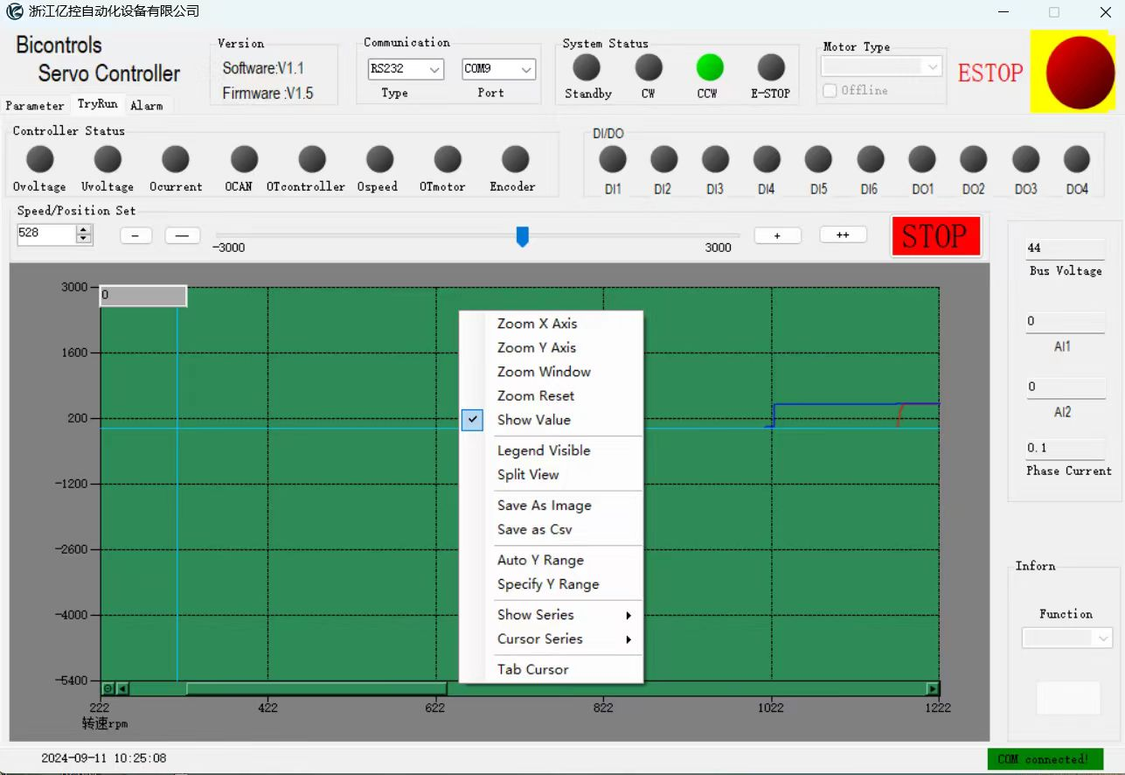Click the DO4 output indicator
This screenshot has height=775, width=1125.
1076,159
